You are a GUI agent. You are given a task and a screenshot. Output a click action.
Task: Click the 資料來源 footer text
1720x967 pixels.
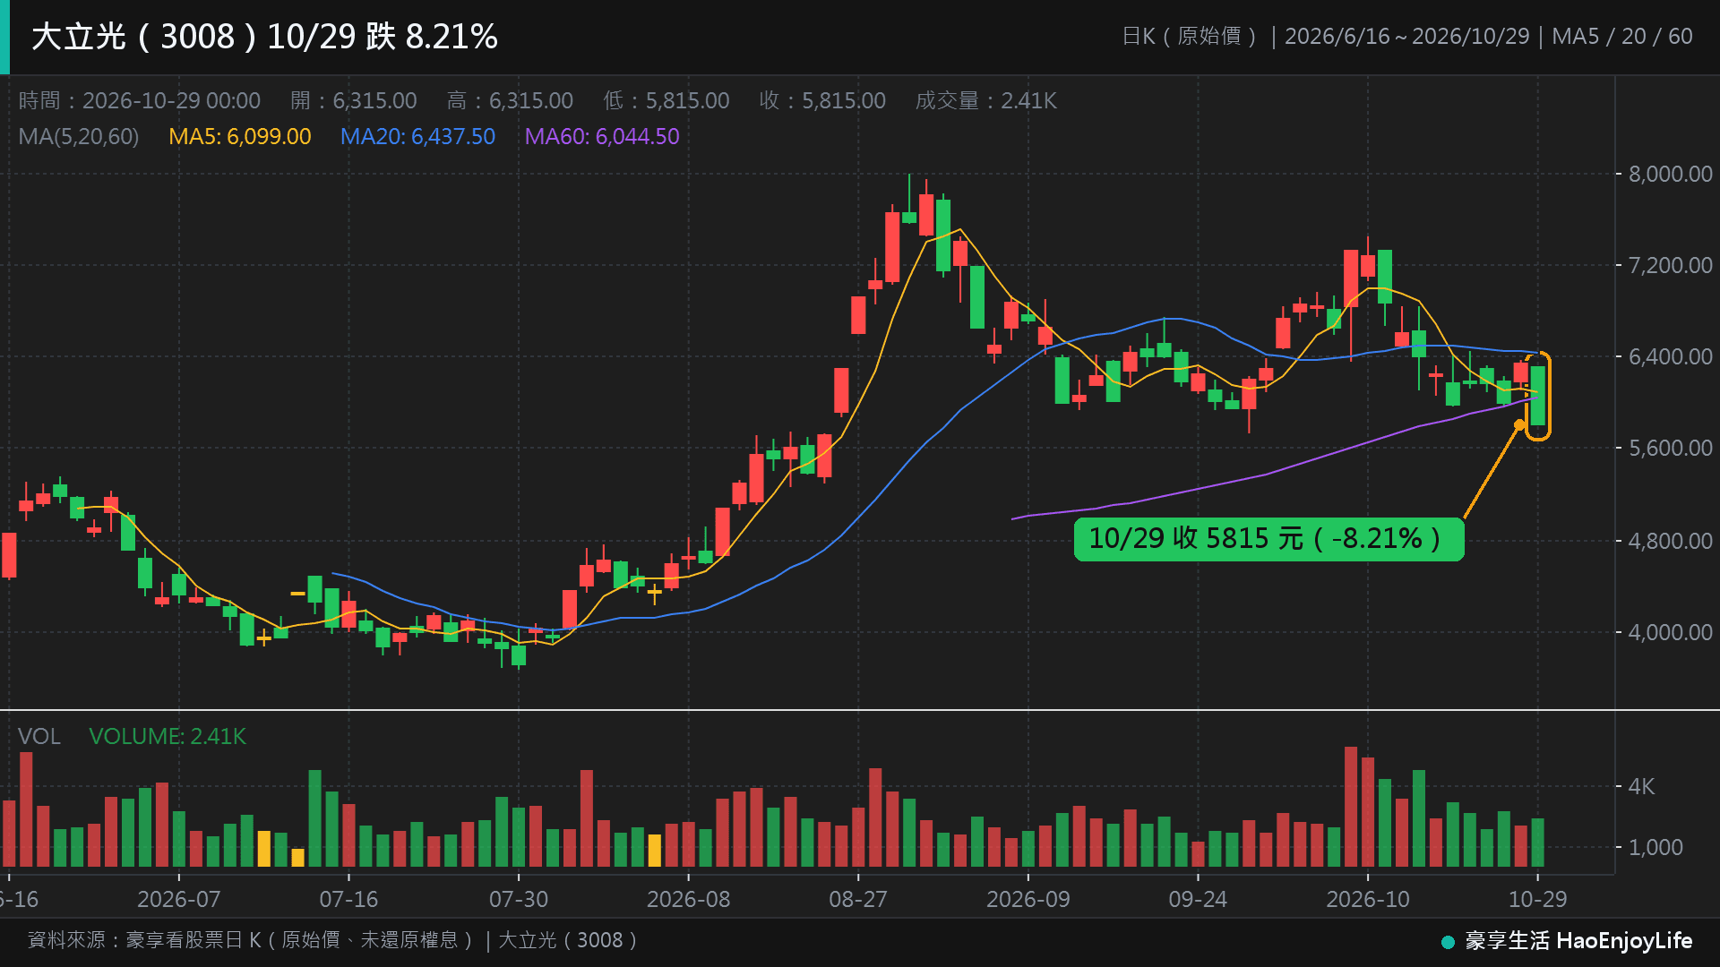tap(332, 940)
